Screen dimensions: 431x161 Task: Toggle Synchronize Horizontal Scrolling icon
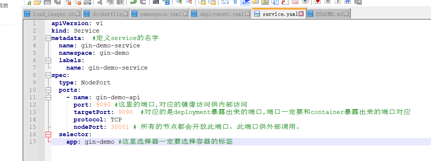click(212, 2)
